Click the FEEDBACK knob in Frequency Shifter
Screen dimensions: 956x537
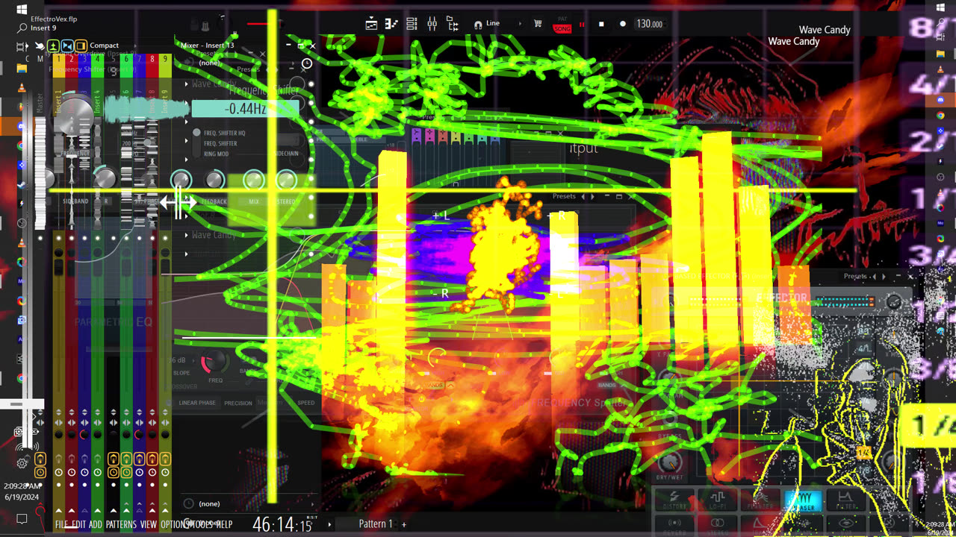click(x=214, y=180)
